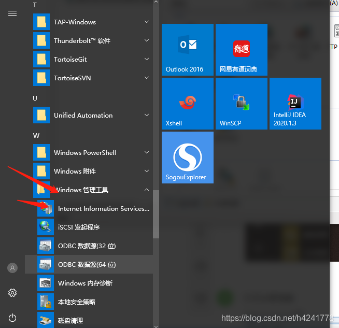
Task: Open Internet Information Services entry
Action: [89, 208]
